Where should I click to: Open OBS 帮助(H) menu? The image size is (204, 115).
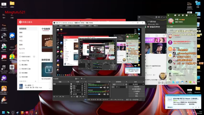pyautogui.click(x=96, y=26)
